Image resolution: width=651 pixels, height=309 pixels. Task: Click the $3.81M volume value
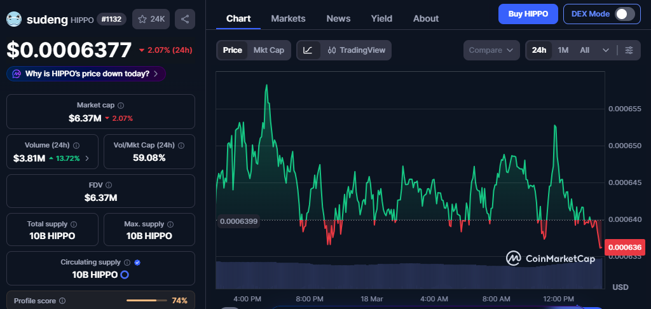click(29, 158)
